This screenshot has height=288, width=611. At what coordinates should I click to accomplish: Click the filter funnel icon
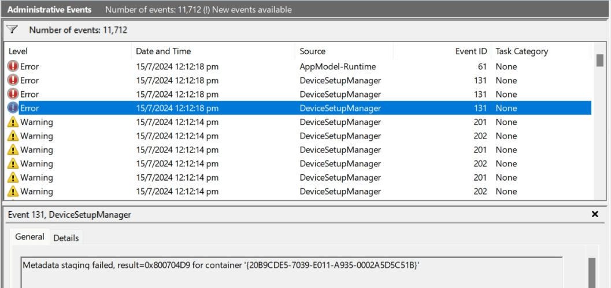[x=13, y=29]
